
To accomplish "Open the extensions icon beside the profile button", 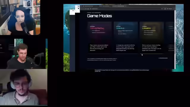I will point(165,9).
